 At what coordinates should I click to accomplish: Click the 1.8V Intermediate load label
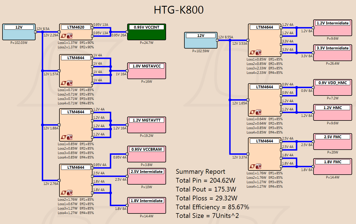(x=147, y=201)
